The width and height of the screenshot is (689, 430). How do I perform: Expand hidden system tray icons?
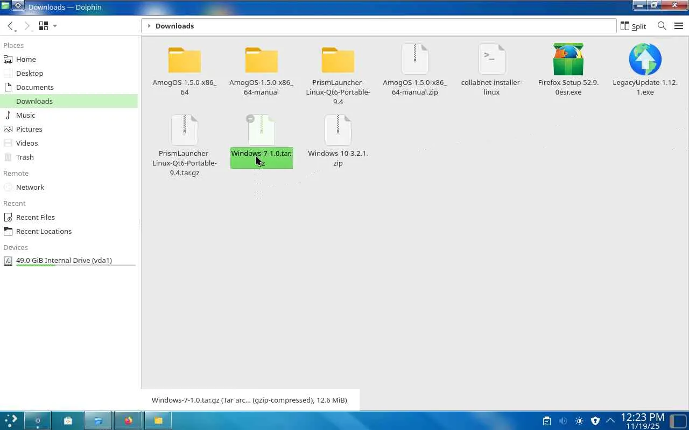[610, 421]
